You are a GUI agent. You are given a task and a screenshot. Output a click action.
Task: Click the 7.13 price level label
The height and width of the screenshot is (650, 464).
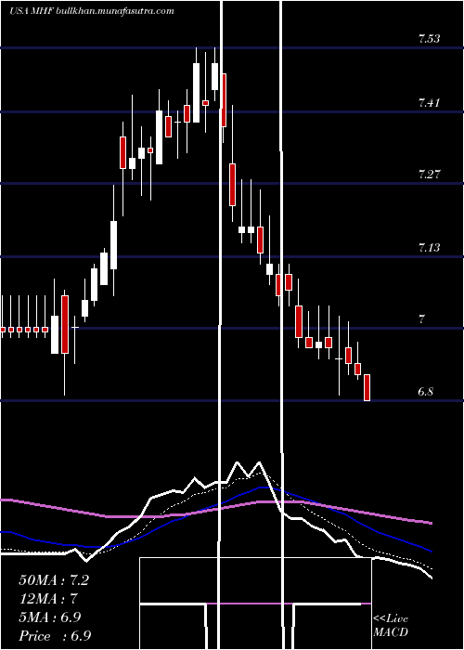click(429, 248)
